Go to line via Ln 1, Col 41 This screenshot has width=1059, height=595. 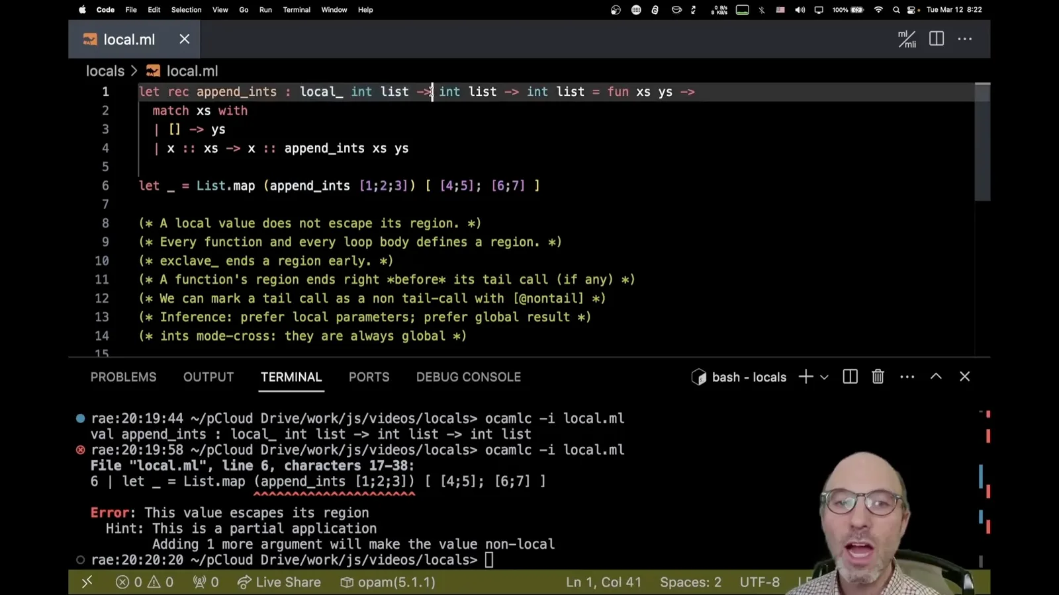coord(604,582)
